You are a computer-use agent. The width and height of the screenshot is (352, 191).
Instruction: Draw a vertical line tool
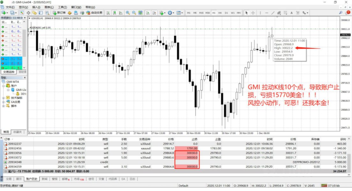260,13
